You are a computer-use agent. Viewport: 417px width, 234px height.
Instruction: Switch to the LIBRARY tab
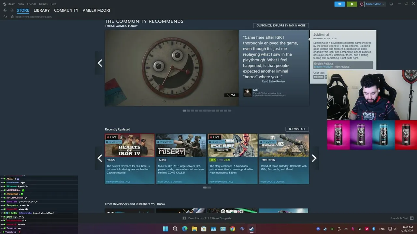pos(42,10)
